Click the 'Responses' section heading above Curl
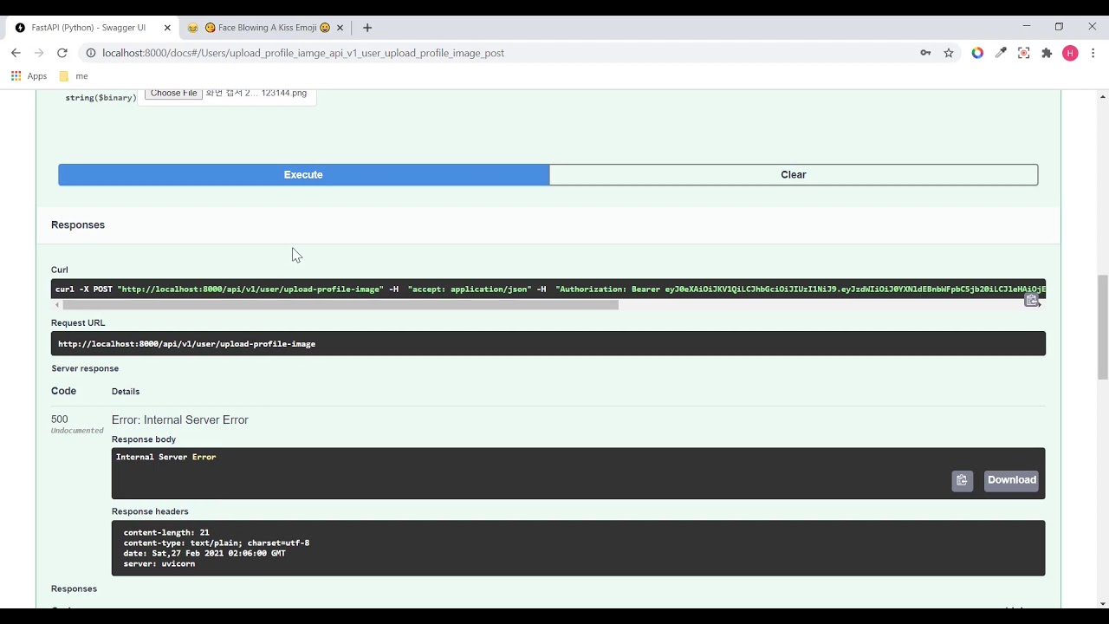Image resolution: width=1109 pixels, height=624 pixels. tap(78, 225)
